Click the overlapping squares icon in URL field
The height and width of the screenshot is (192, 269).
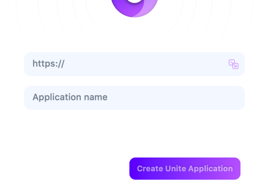pos(233,64)
